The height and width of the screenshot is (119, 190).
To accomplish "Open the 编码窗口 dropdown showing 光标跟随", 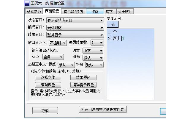I will [x=75, y=28].
